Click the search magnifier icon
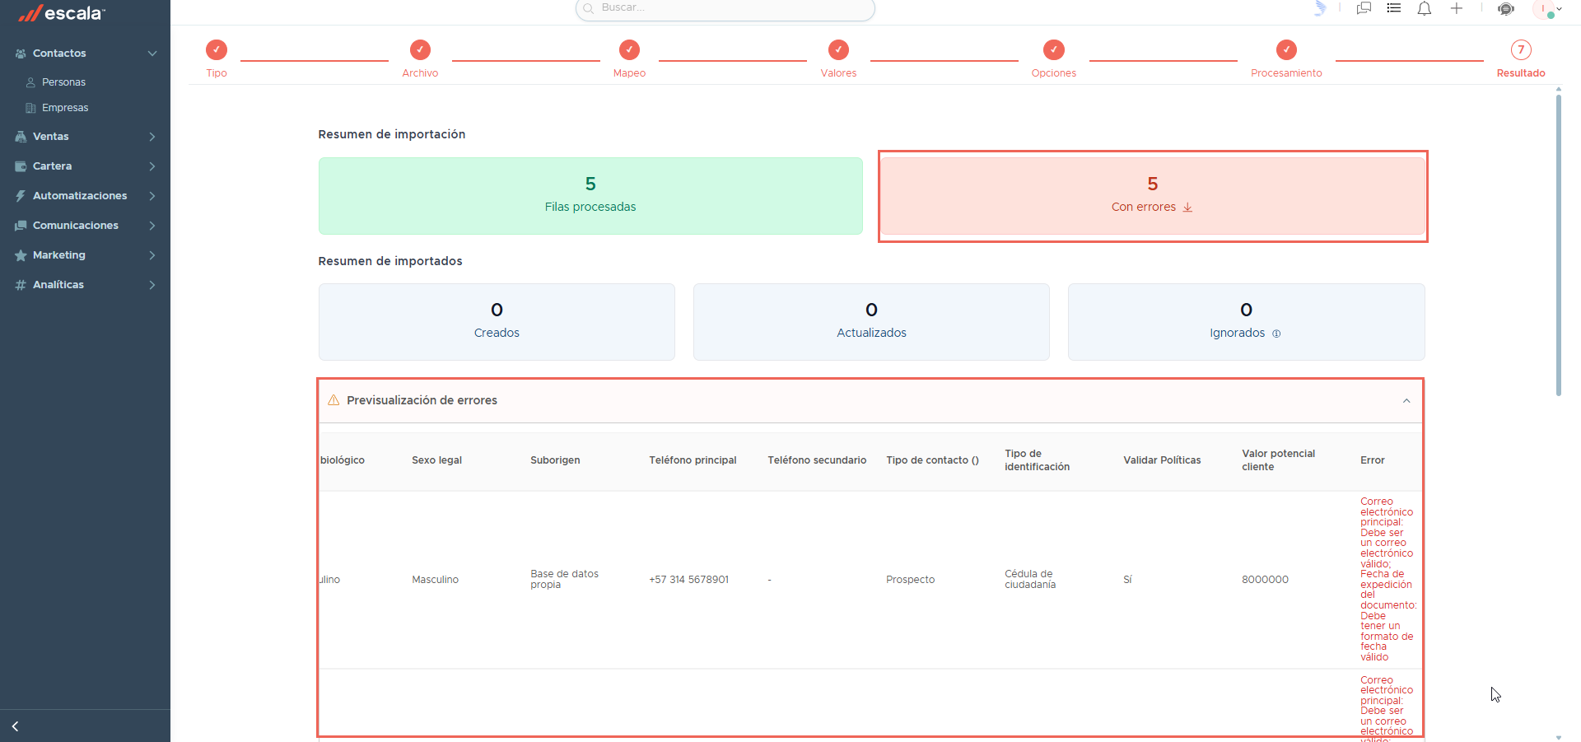Viewport: 1581px width, 742px height. click(589, 8)
